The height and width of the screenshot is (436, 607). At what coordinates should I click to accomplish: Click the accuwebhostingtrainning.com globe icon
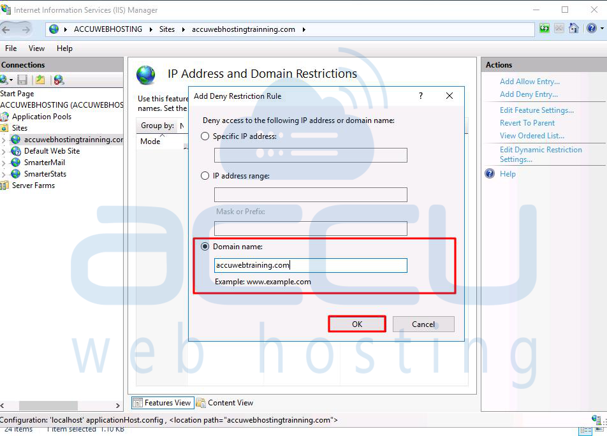pos(15,139)
